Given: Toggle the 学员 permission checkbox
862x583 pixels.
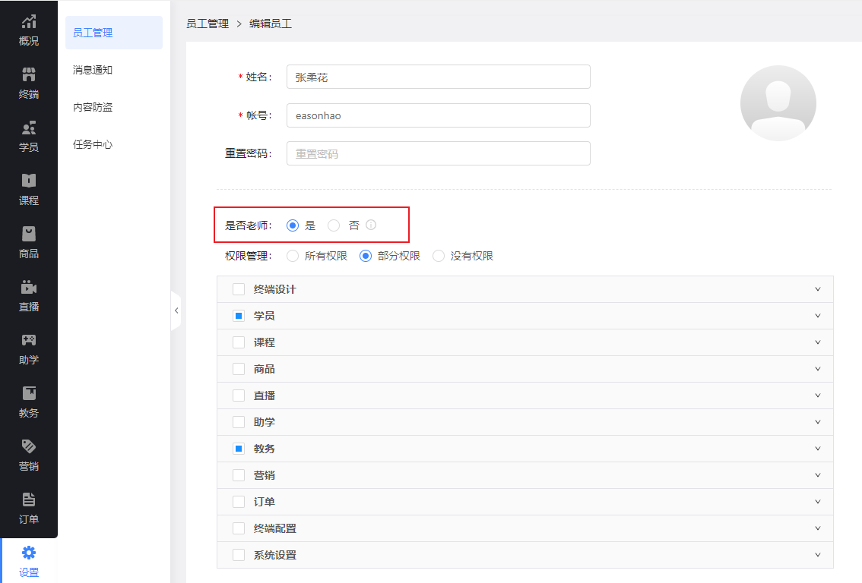Looking at the screenshot, I should pos(239,316).
